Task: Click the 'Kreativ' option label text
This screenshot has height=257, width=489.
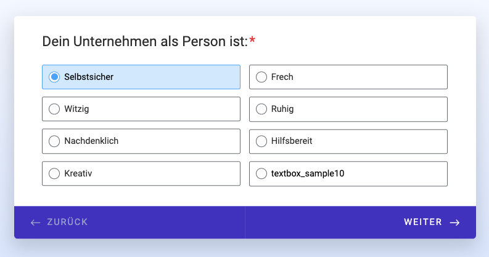Action: pos(78,173)
